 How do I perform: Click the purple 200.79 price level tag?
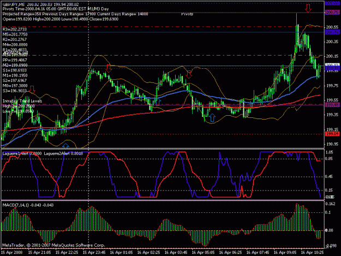coord(332,13)
